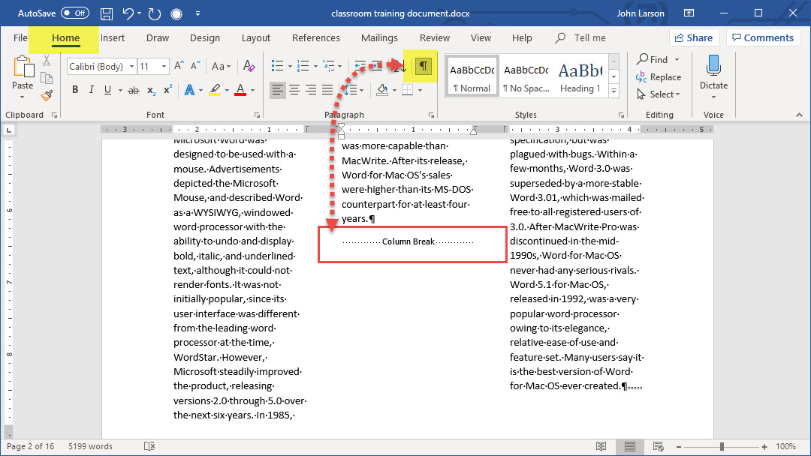Select center text alignment
This screenshot has height=456, width=811.
(294, 91)
